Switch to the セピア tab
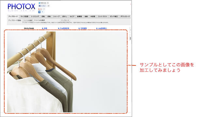The height and width of the screenshot is (117, 198). pos(72,17)
